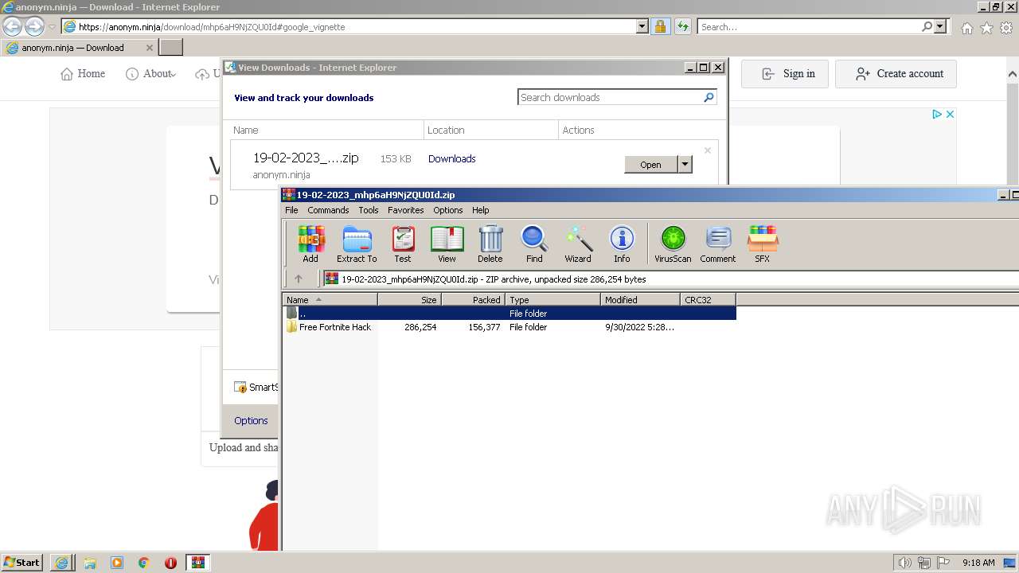Screen dimensions: 1019x573
Task: Click Internet Explorer taskbar icon
Action: pos(62,563)
